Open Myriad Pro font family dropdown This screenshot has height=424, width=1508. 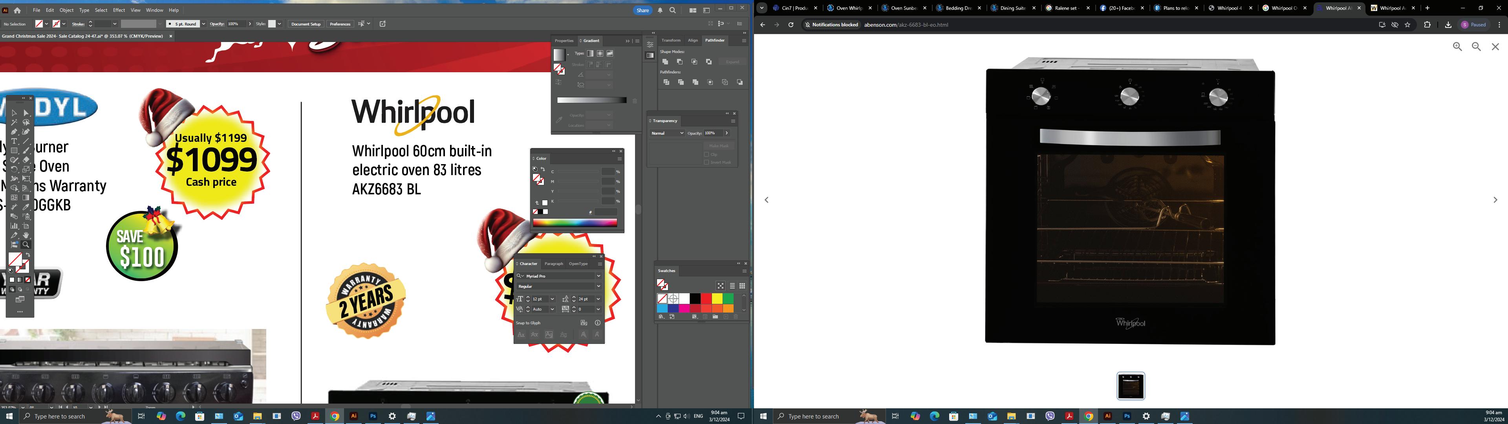click(x=598, y=276)
